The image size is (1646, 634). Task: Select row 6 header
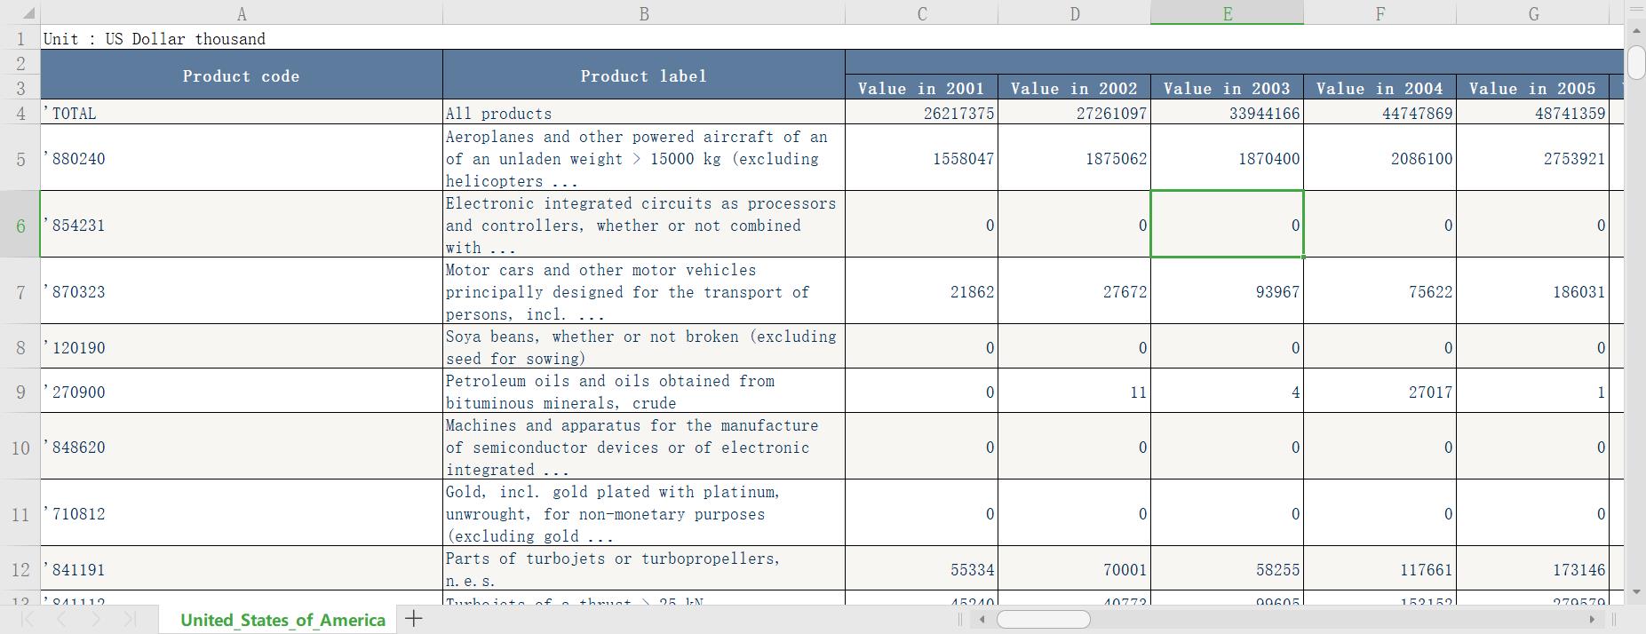[20, 225]
